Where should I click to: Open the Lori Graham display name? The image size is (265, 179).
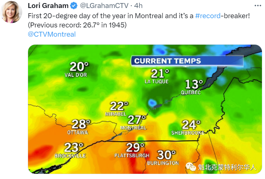click(48, 6)
